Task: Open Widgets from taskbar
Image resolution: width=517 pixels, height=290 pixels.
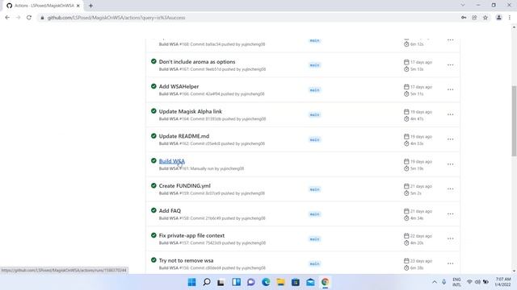Action: 236,282
